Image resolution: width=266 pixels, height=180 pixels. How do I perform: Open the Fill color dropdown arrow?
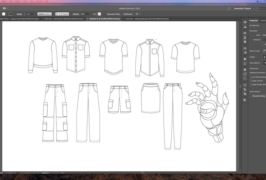7,14
